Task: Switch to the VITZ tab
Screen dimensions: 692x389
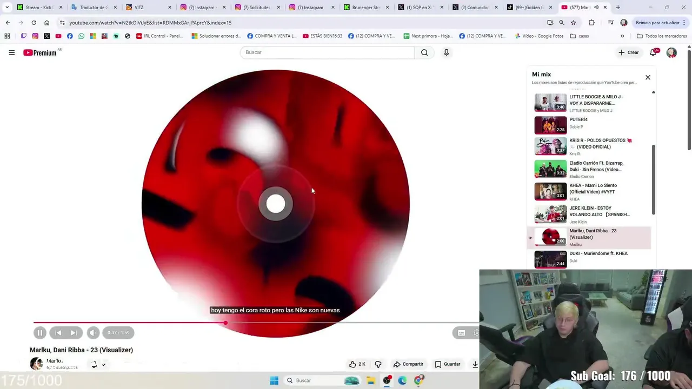Action: pyautogui.click(x=148, y=8)
